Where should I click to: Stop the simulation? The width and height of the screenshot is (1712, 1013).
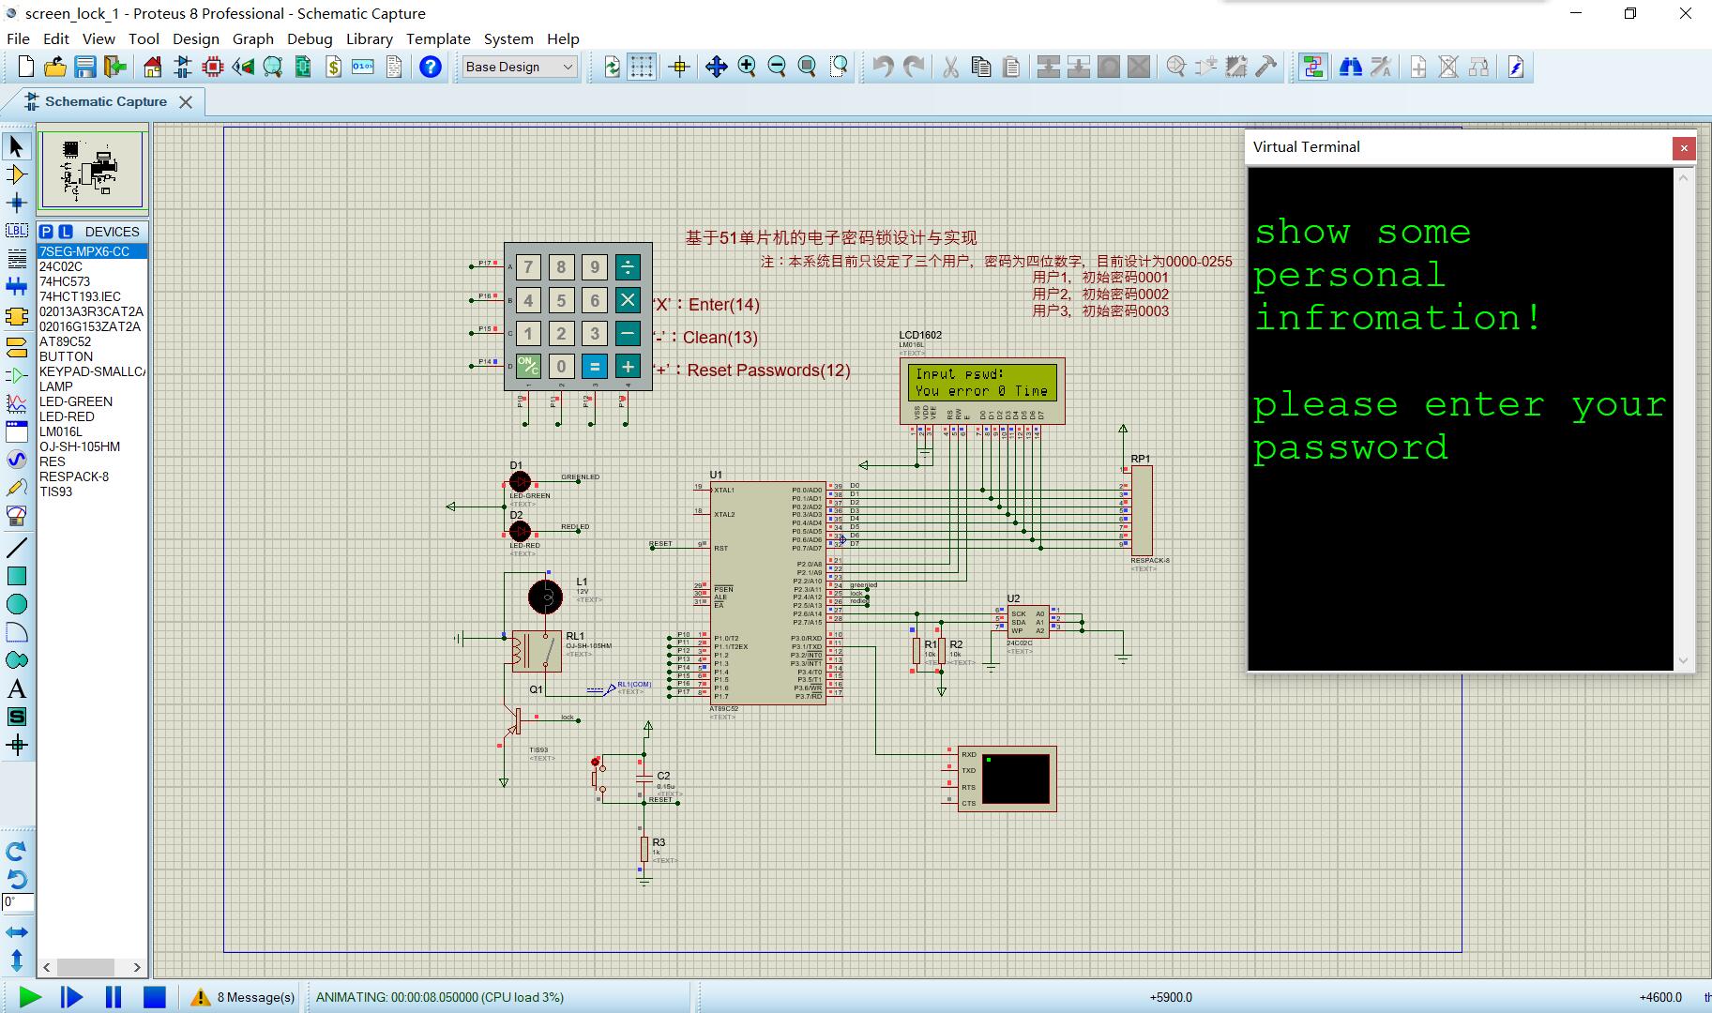click(155, 997)
